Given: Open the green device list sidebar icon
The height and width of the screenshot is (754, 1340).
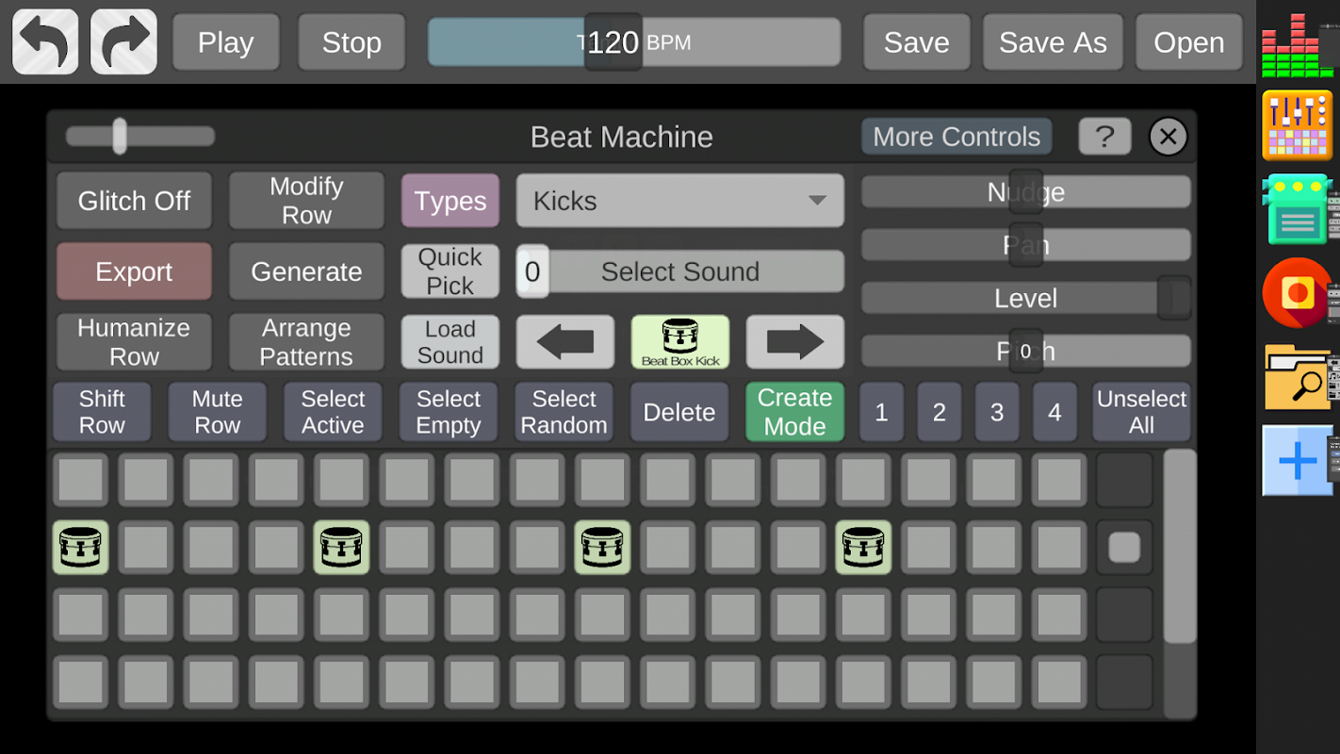Looking at the screenshot, I should point(1298,209).
